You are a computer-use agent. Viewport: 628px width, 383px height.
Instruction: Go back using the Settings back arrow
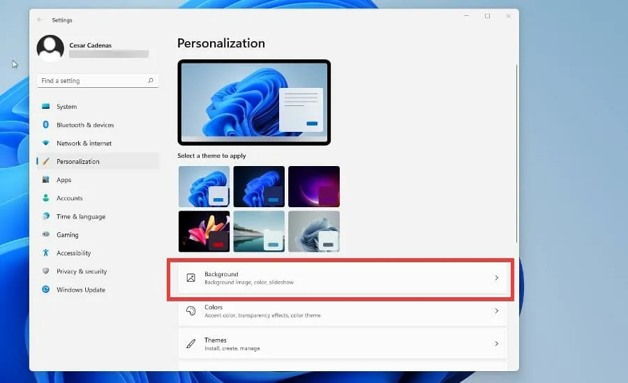(40, 20)
